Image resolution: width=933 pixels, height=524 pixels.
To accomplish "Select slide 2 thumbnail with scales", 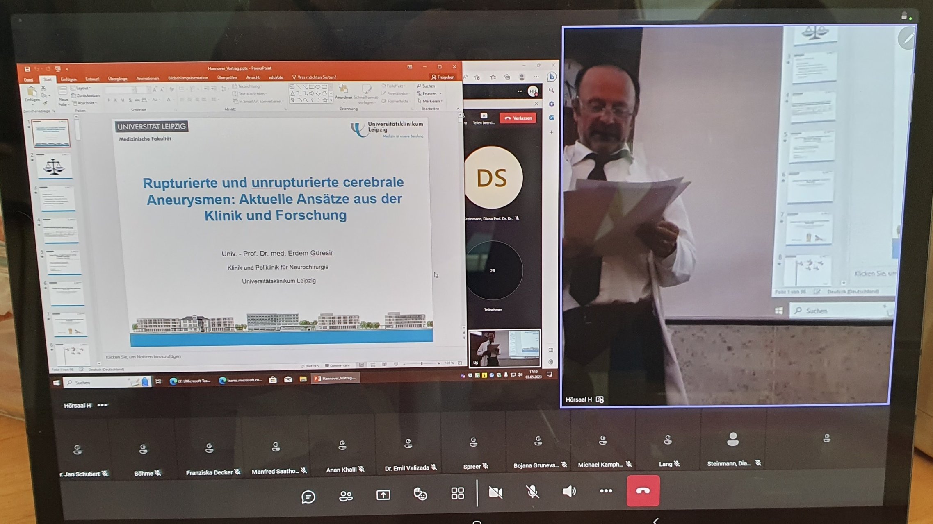I will [54, 166].
